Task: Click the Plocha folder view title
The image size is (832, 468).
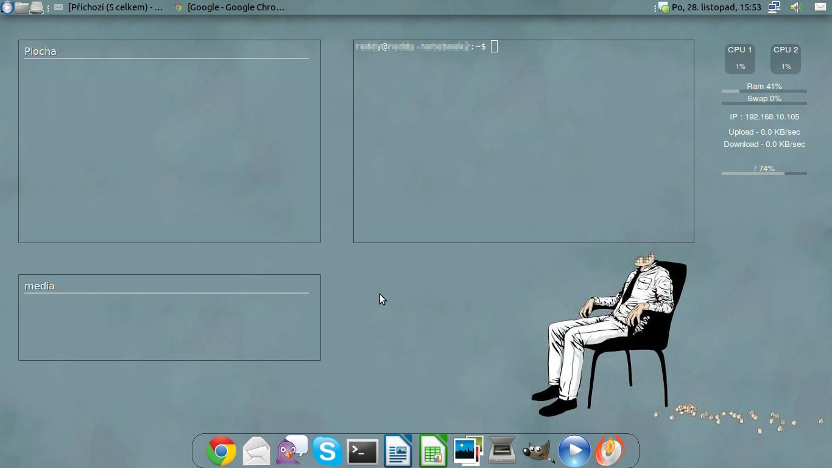Action: point(40,51)
